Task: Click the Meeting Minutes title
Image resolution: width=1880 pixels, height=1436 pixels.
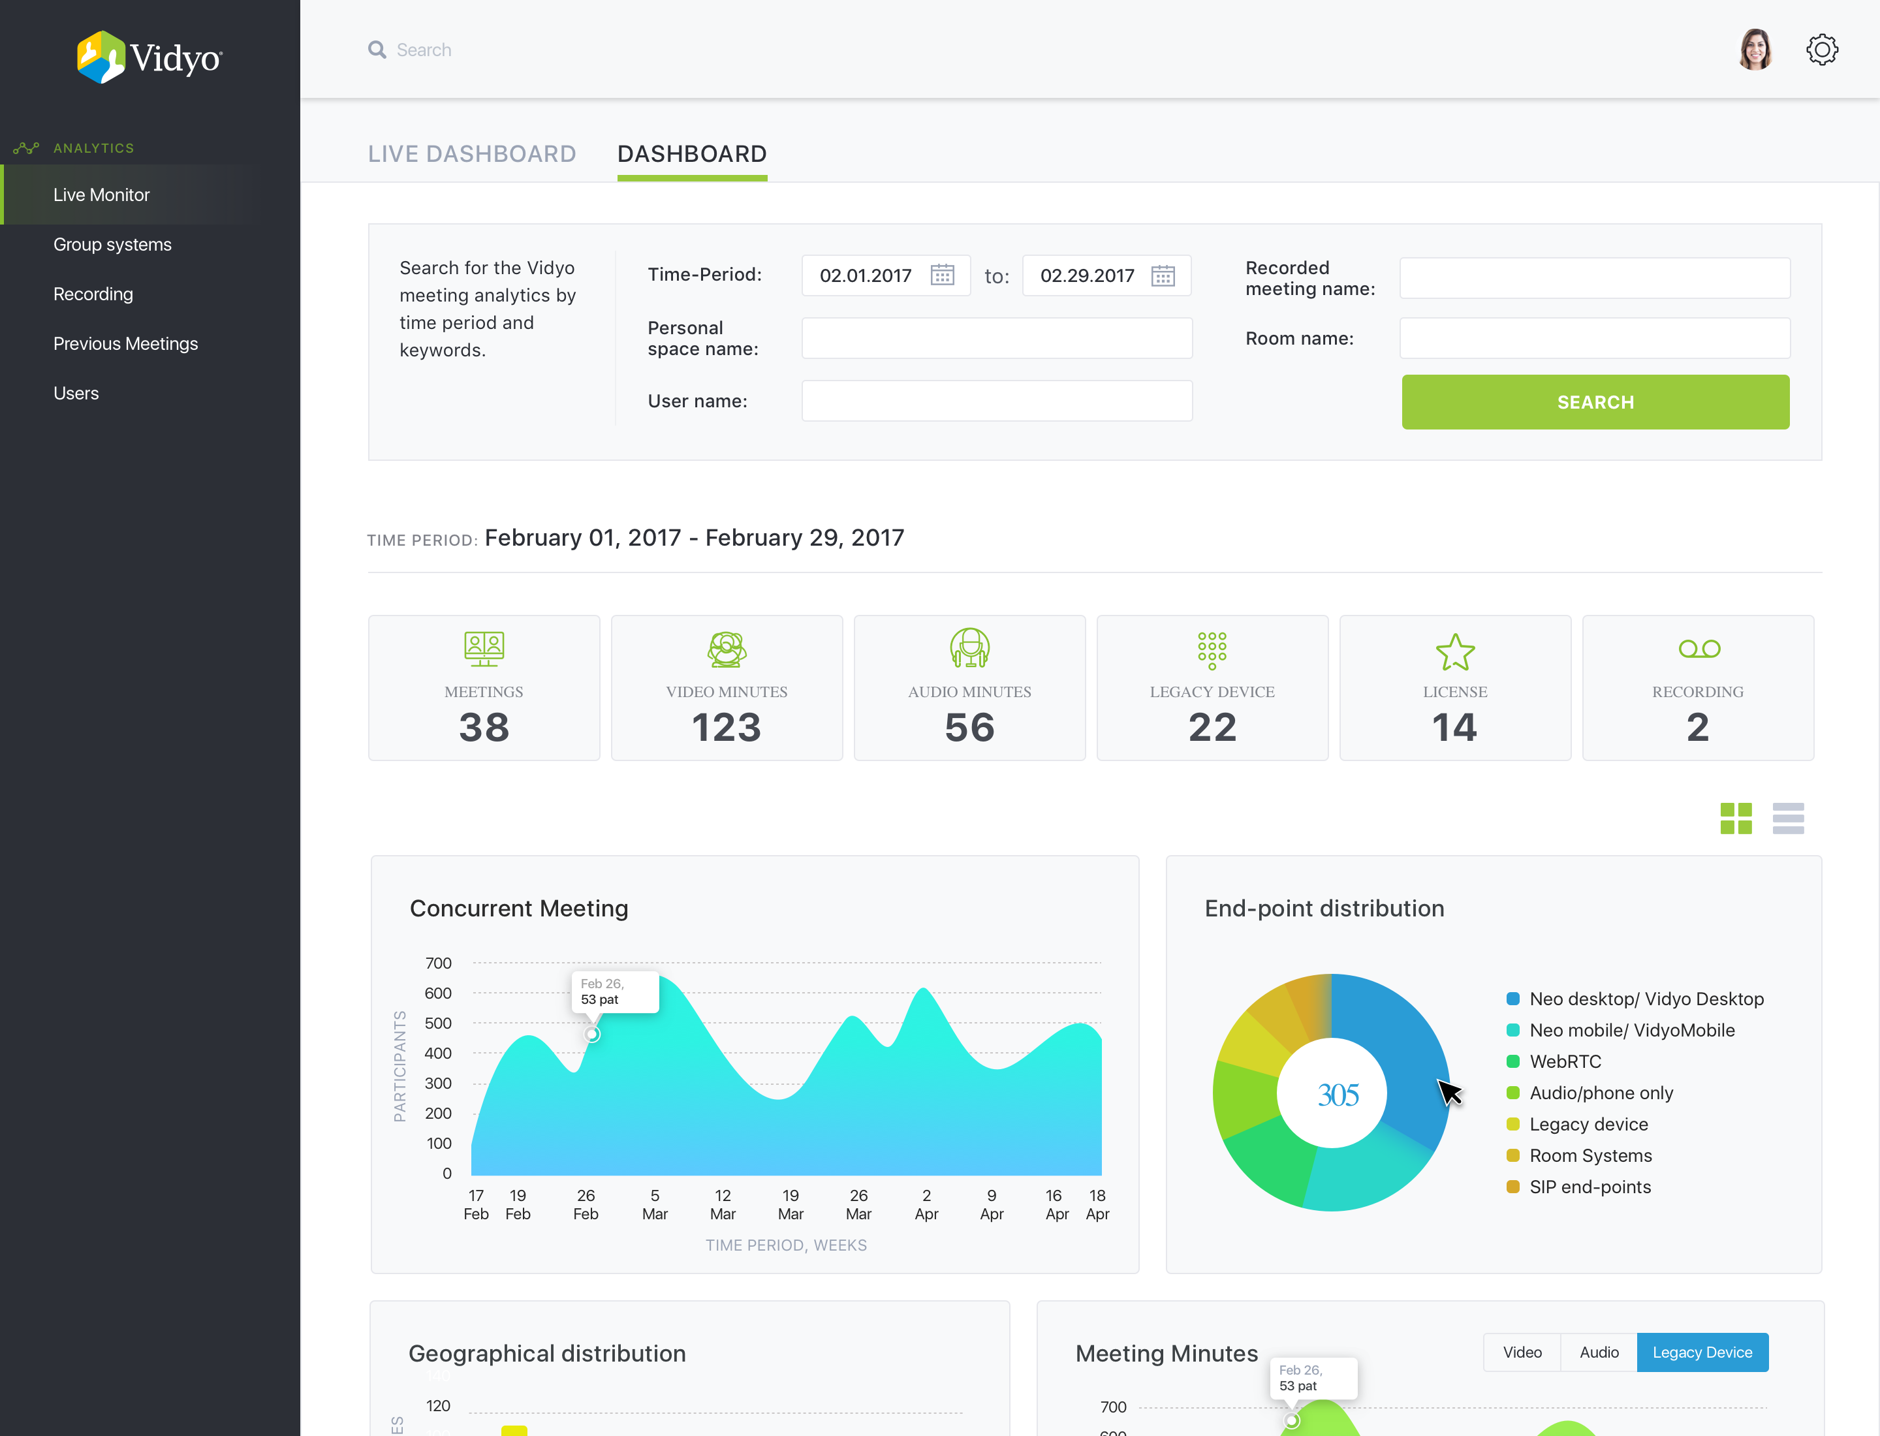Action: point(1166,1353)
